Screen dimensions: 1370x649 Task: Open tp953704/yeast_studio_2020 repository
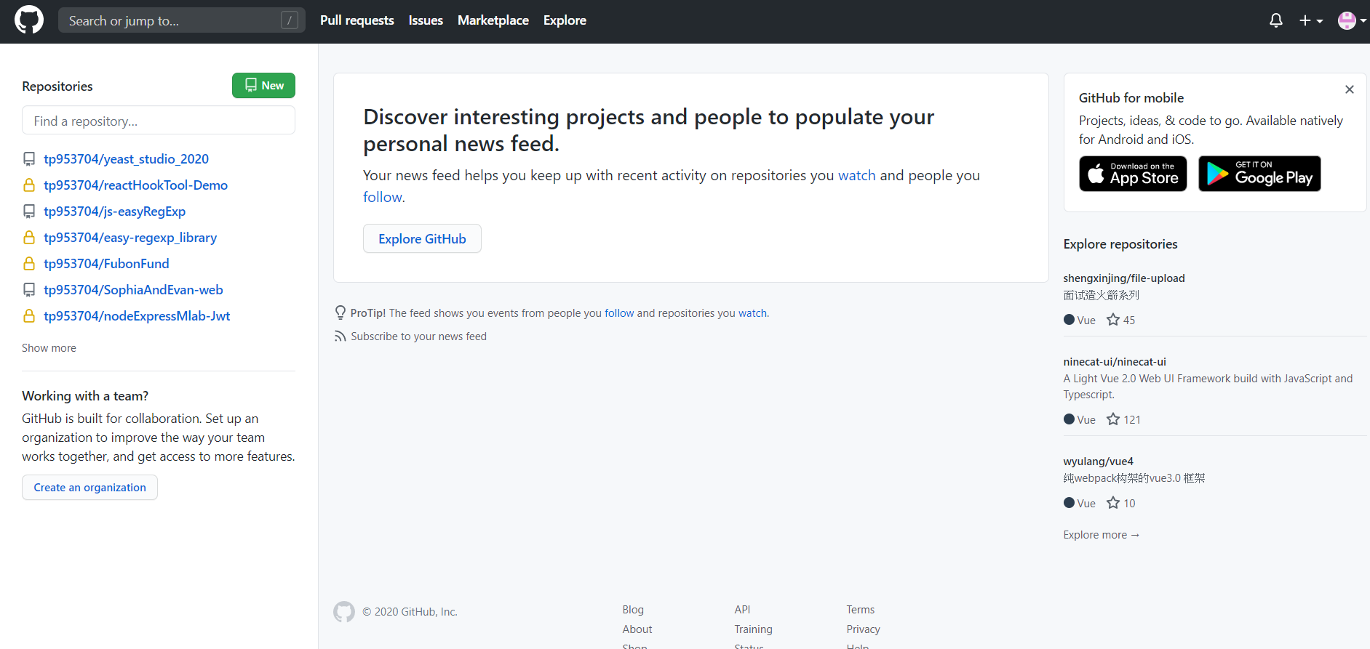pyautogui.click(x=126, y=158)
